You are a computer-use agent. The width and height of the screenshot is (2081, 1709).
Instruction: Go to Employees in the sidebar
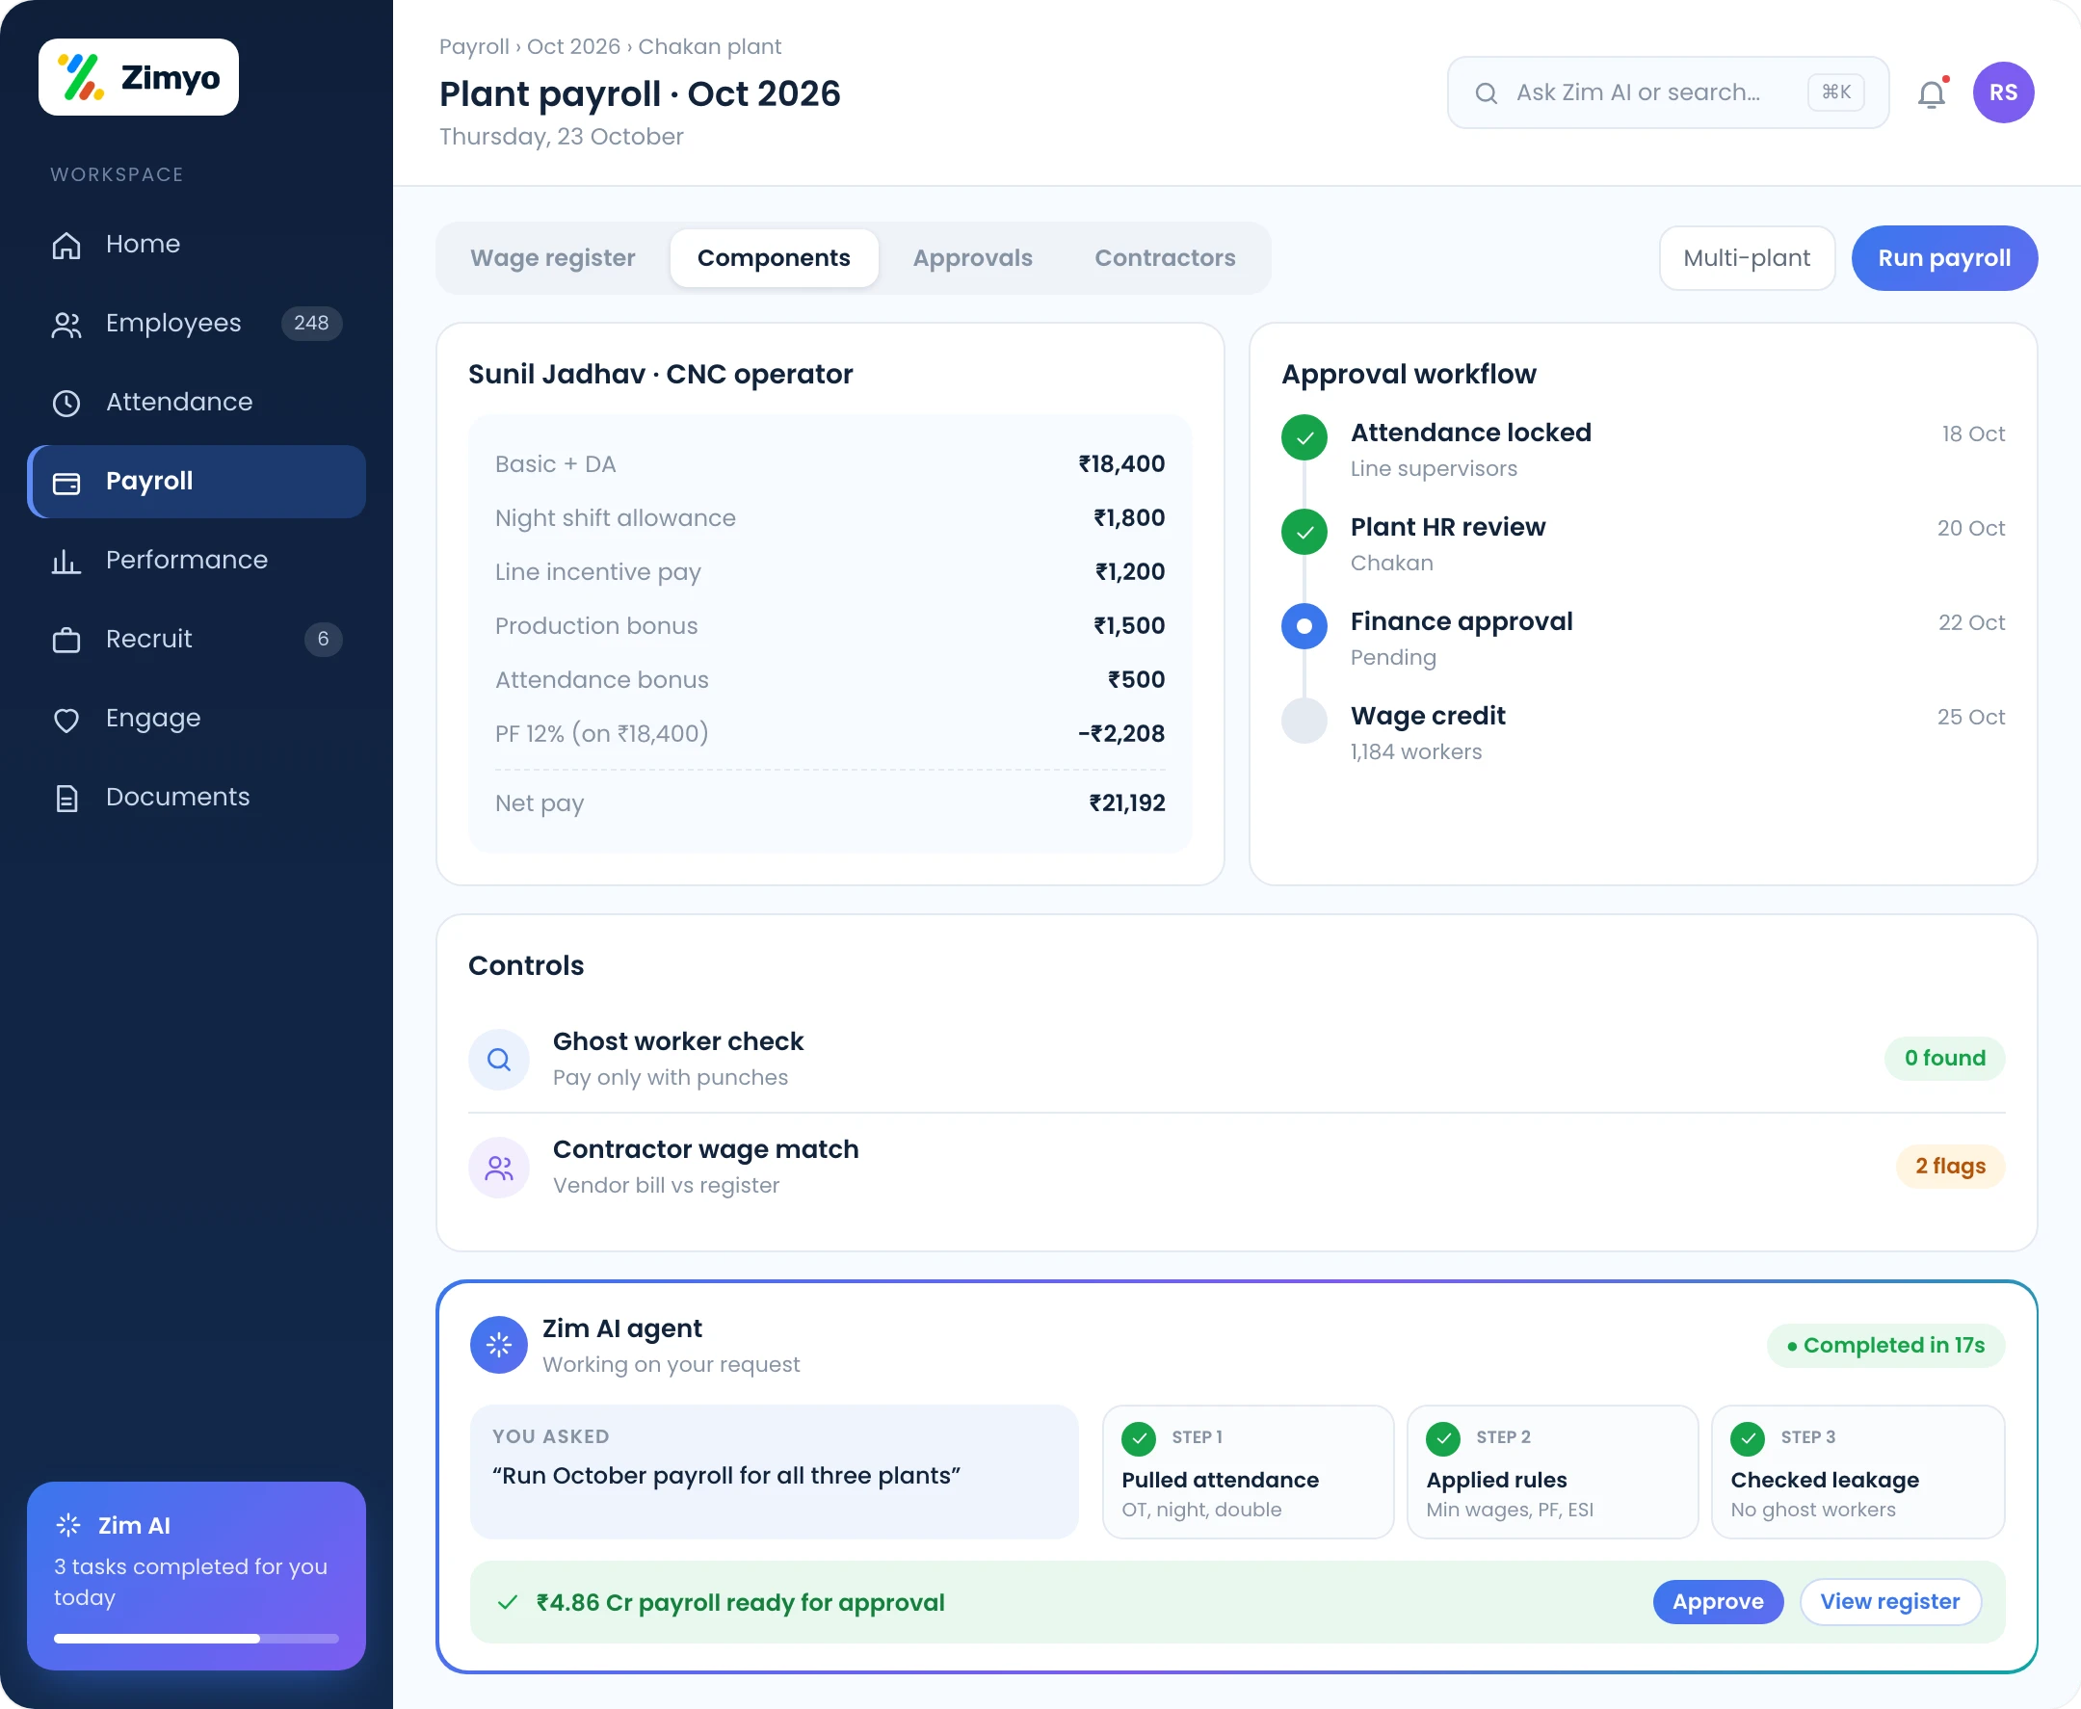coord(197,323)
